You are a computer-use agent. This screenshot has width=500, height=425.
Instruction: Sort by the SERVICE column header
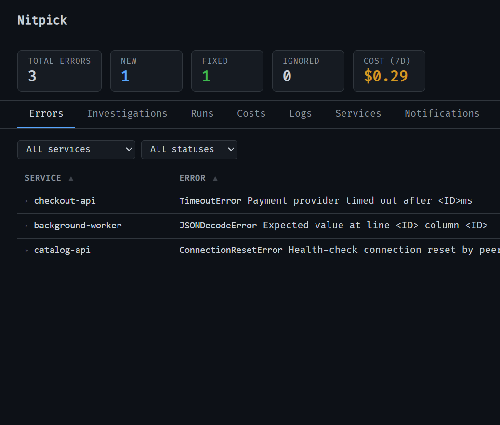[x=49, y=178]
